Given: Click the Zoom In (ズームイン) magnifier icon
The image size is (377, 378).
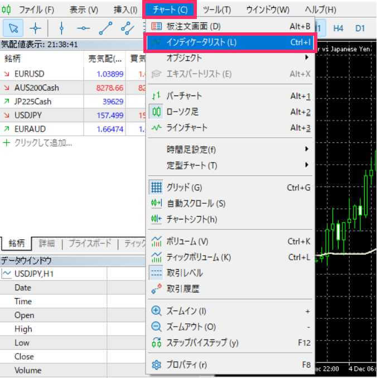Looking at the screenshot, I should [157, 311].
